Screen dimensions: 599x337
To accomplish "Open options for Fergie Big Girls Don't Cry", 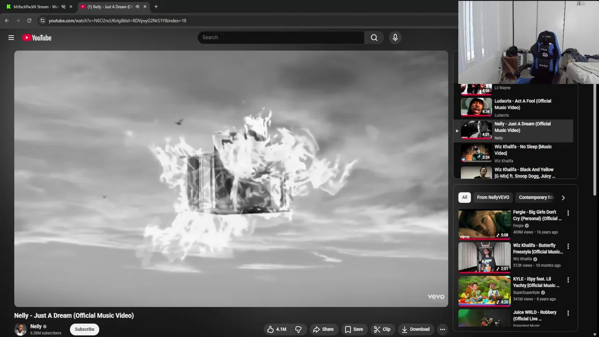I will point(568,213).
